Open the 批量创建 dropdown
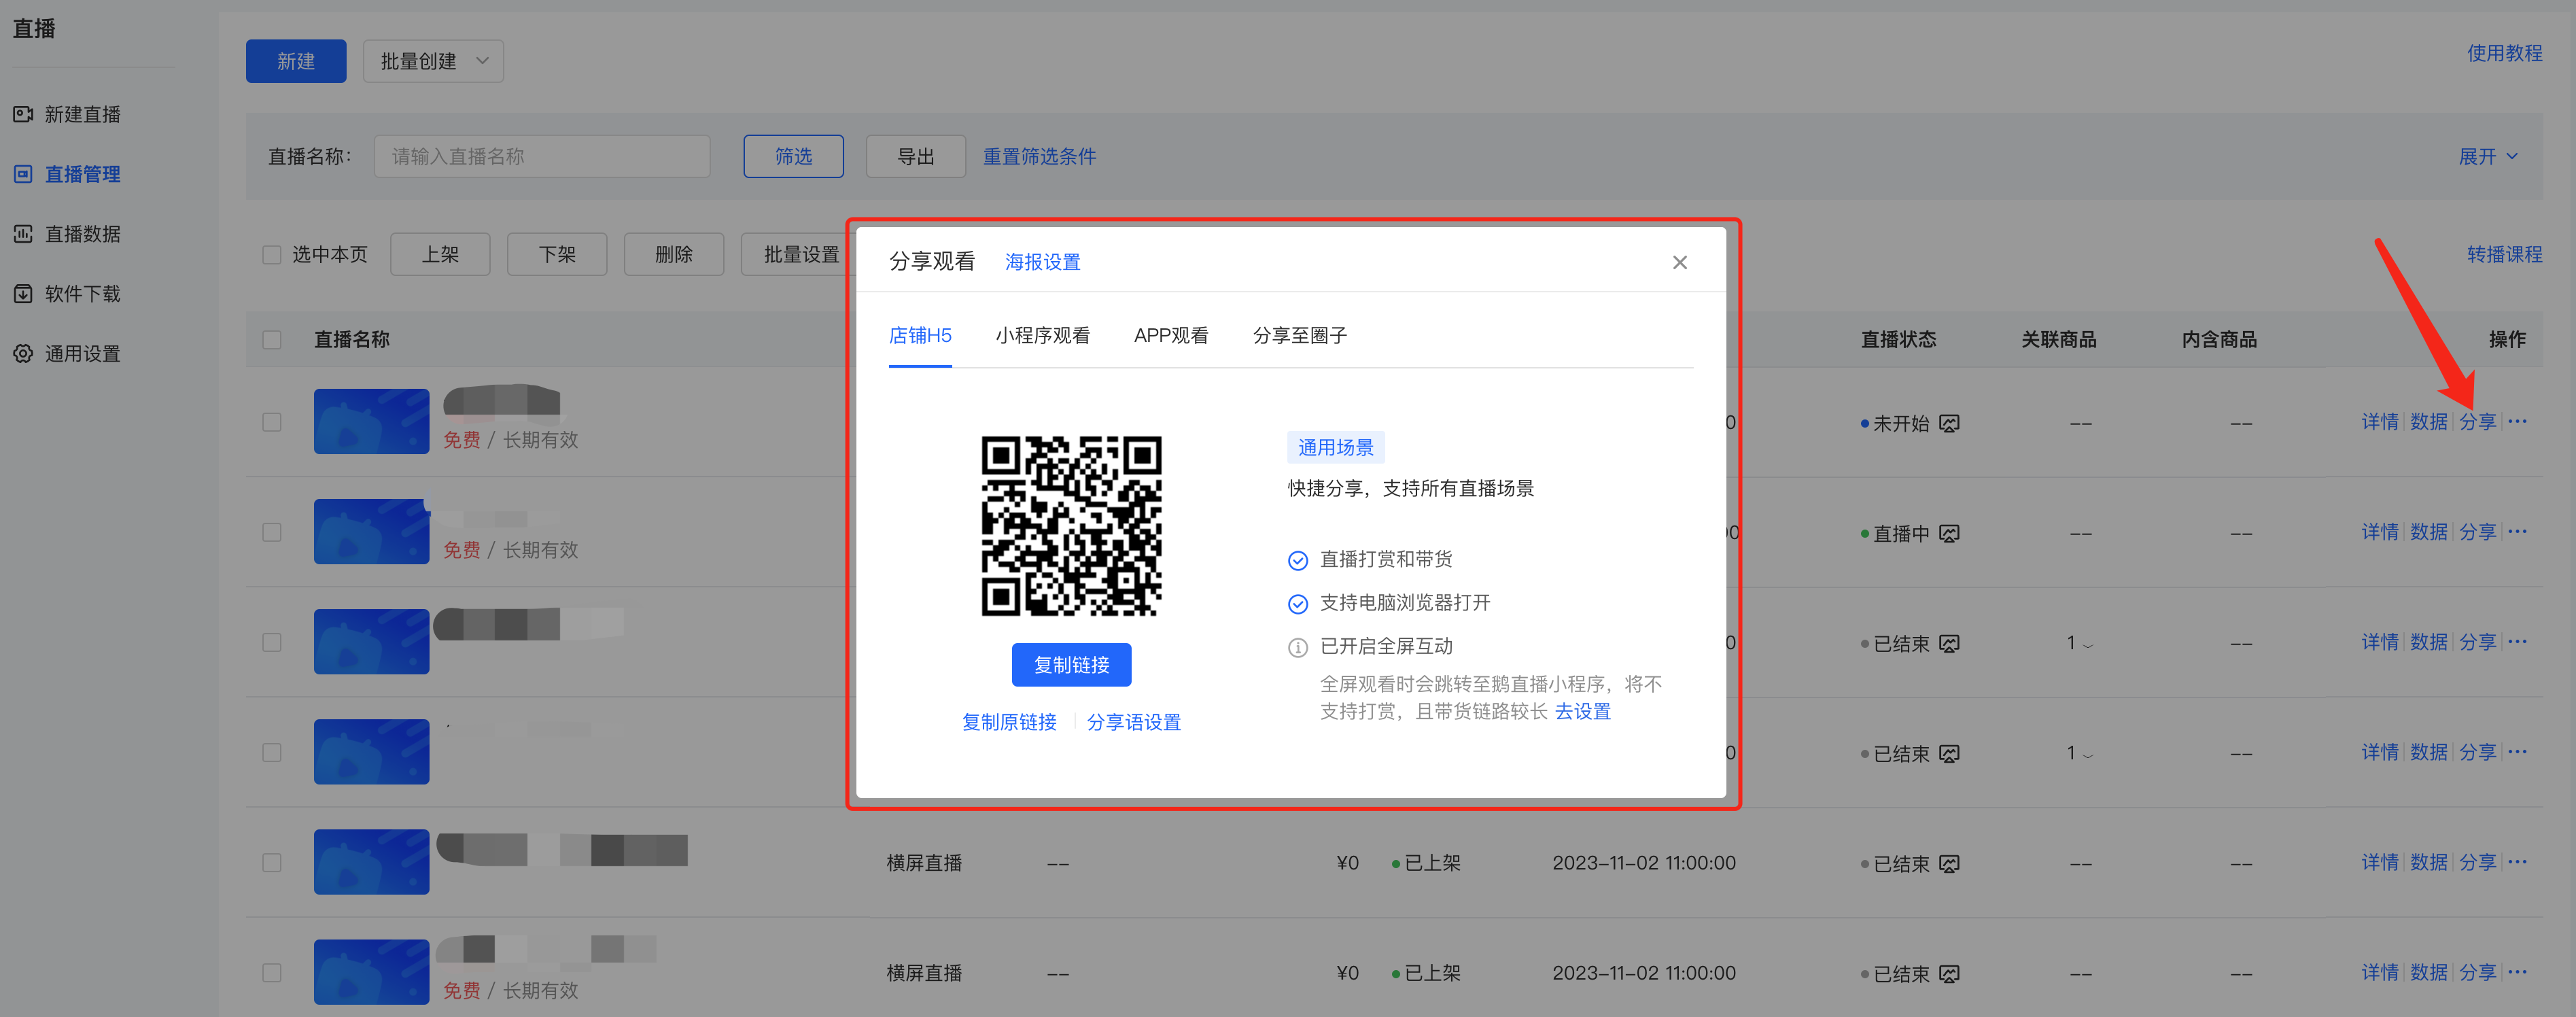This screenshot has width=2576, height=1017. point(433,61)
